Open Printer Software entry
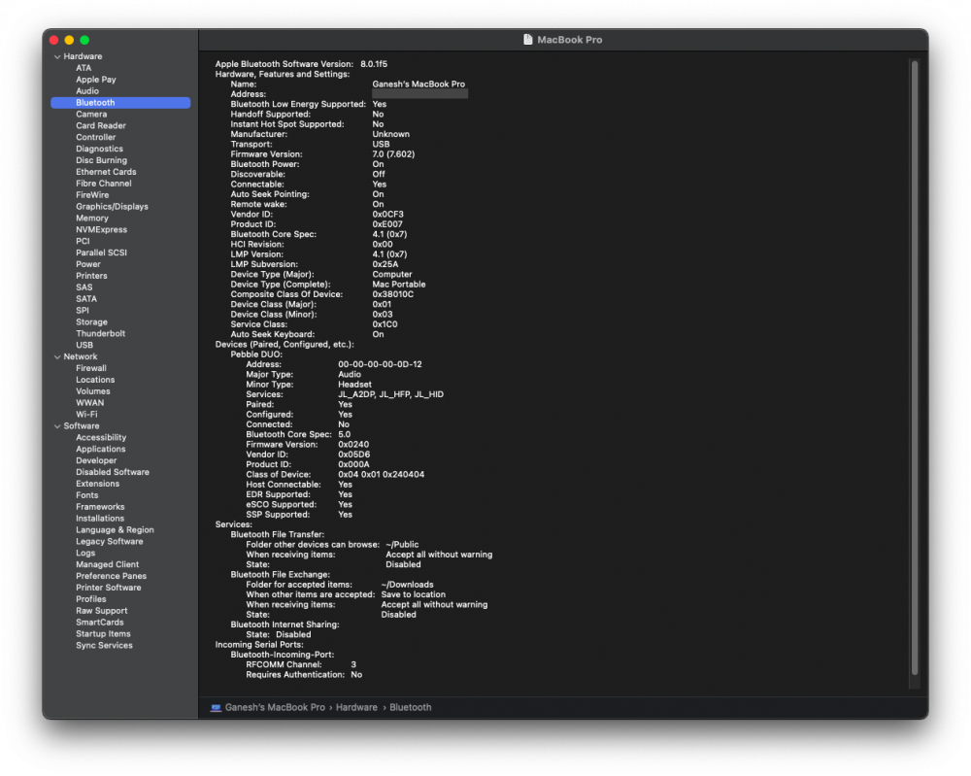The height and width of the screenshot is (776, 971). [109, 589]
